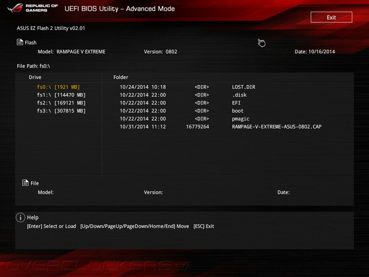369x277 pixels.
Task: Click the File section document icon
Action: point(25,182)
